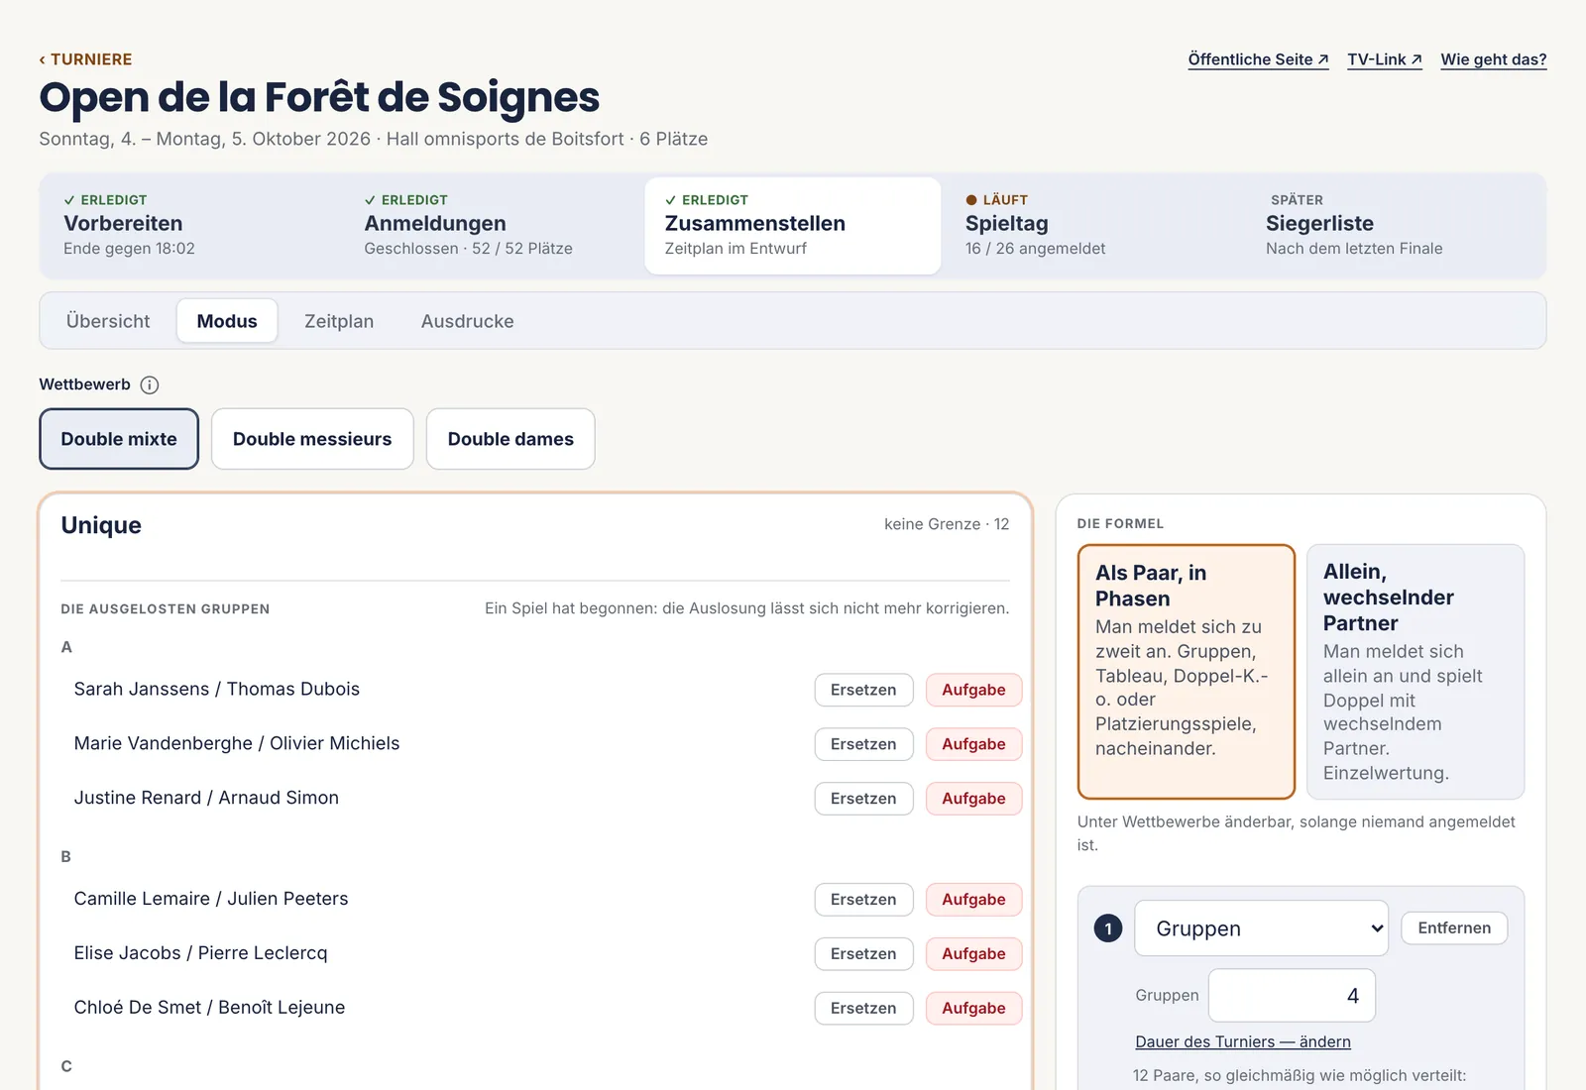
Task: Open the TV-Link external link
Action: (1385, 59)
